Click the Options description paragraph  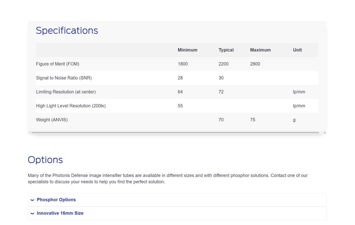(x=168, y=178)
